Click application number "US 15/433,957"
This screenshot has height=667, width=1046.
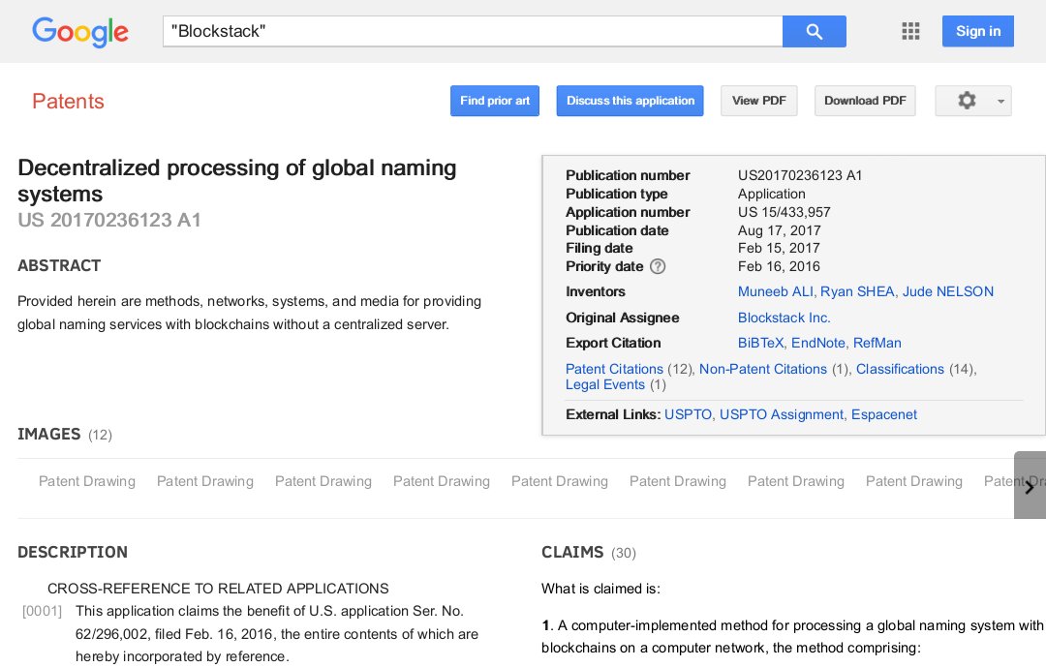pyautogui.click(x=784, y=212)
